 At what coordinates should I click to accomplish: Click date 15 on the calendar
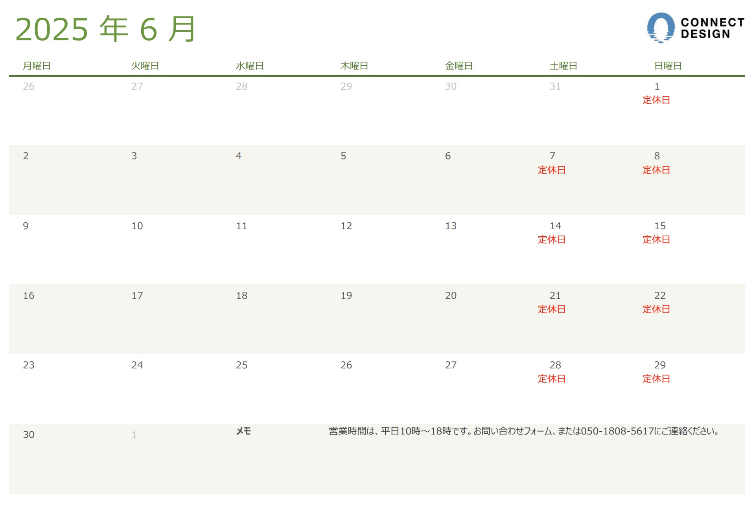[x=660, y=226]
